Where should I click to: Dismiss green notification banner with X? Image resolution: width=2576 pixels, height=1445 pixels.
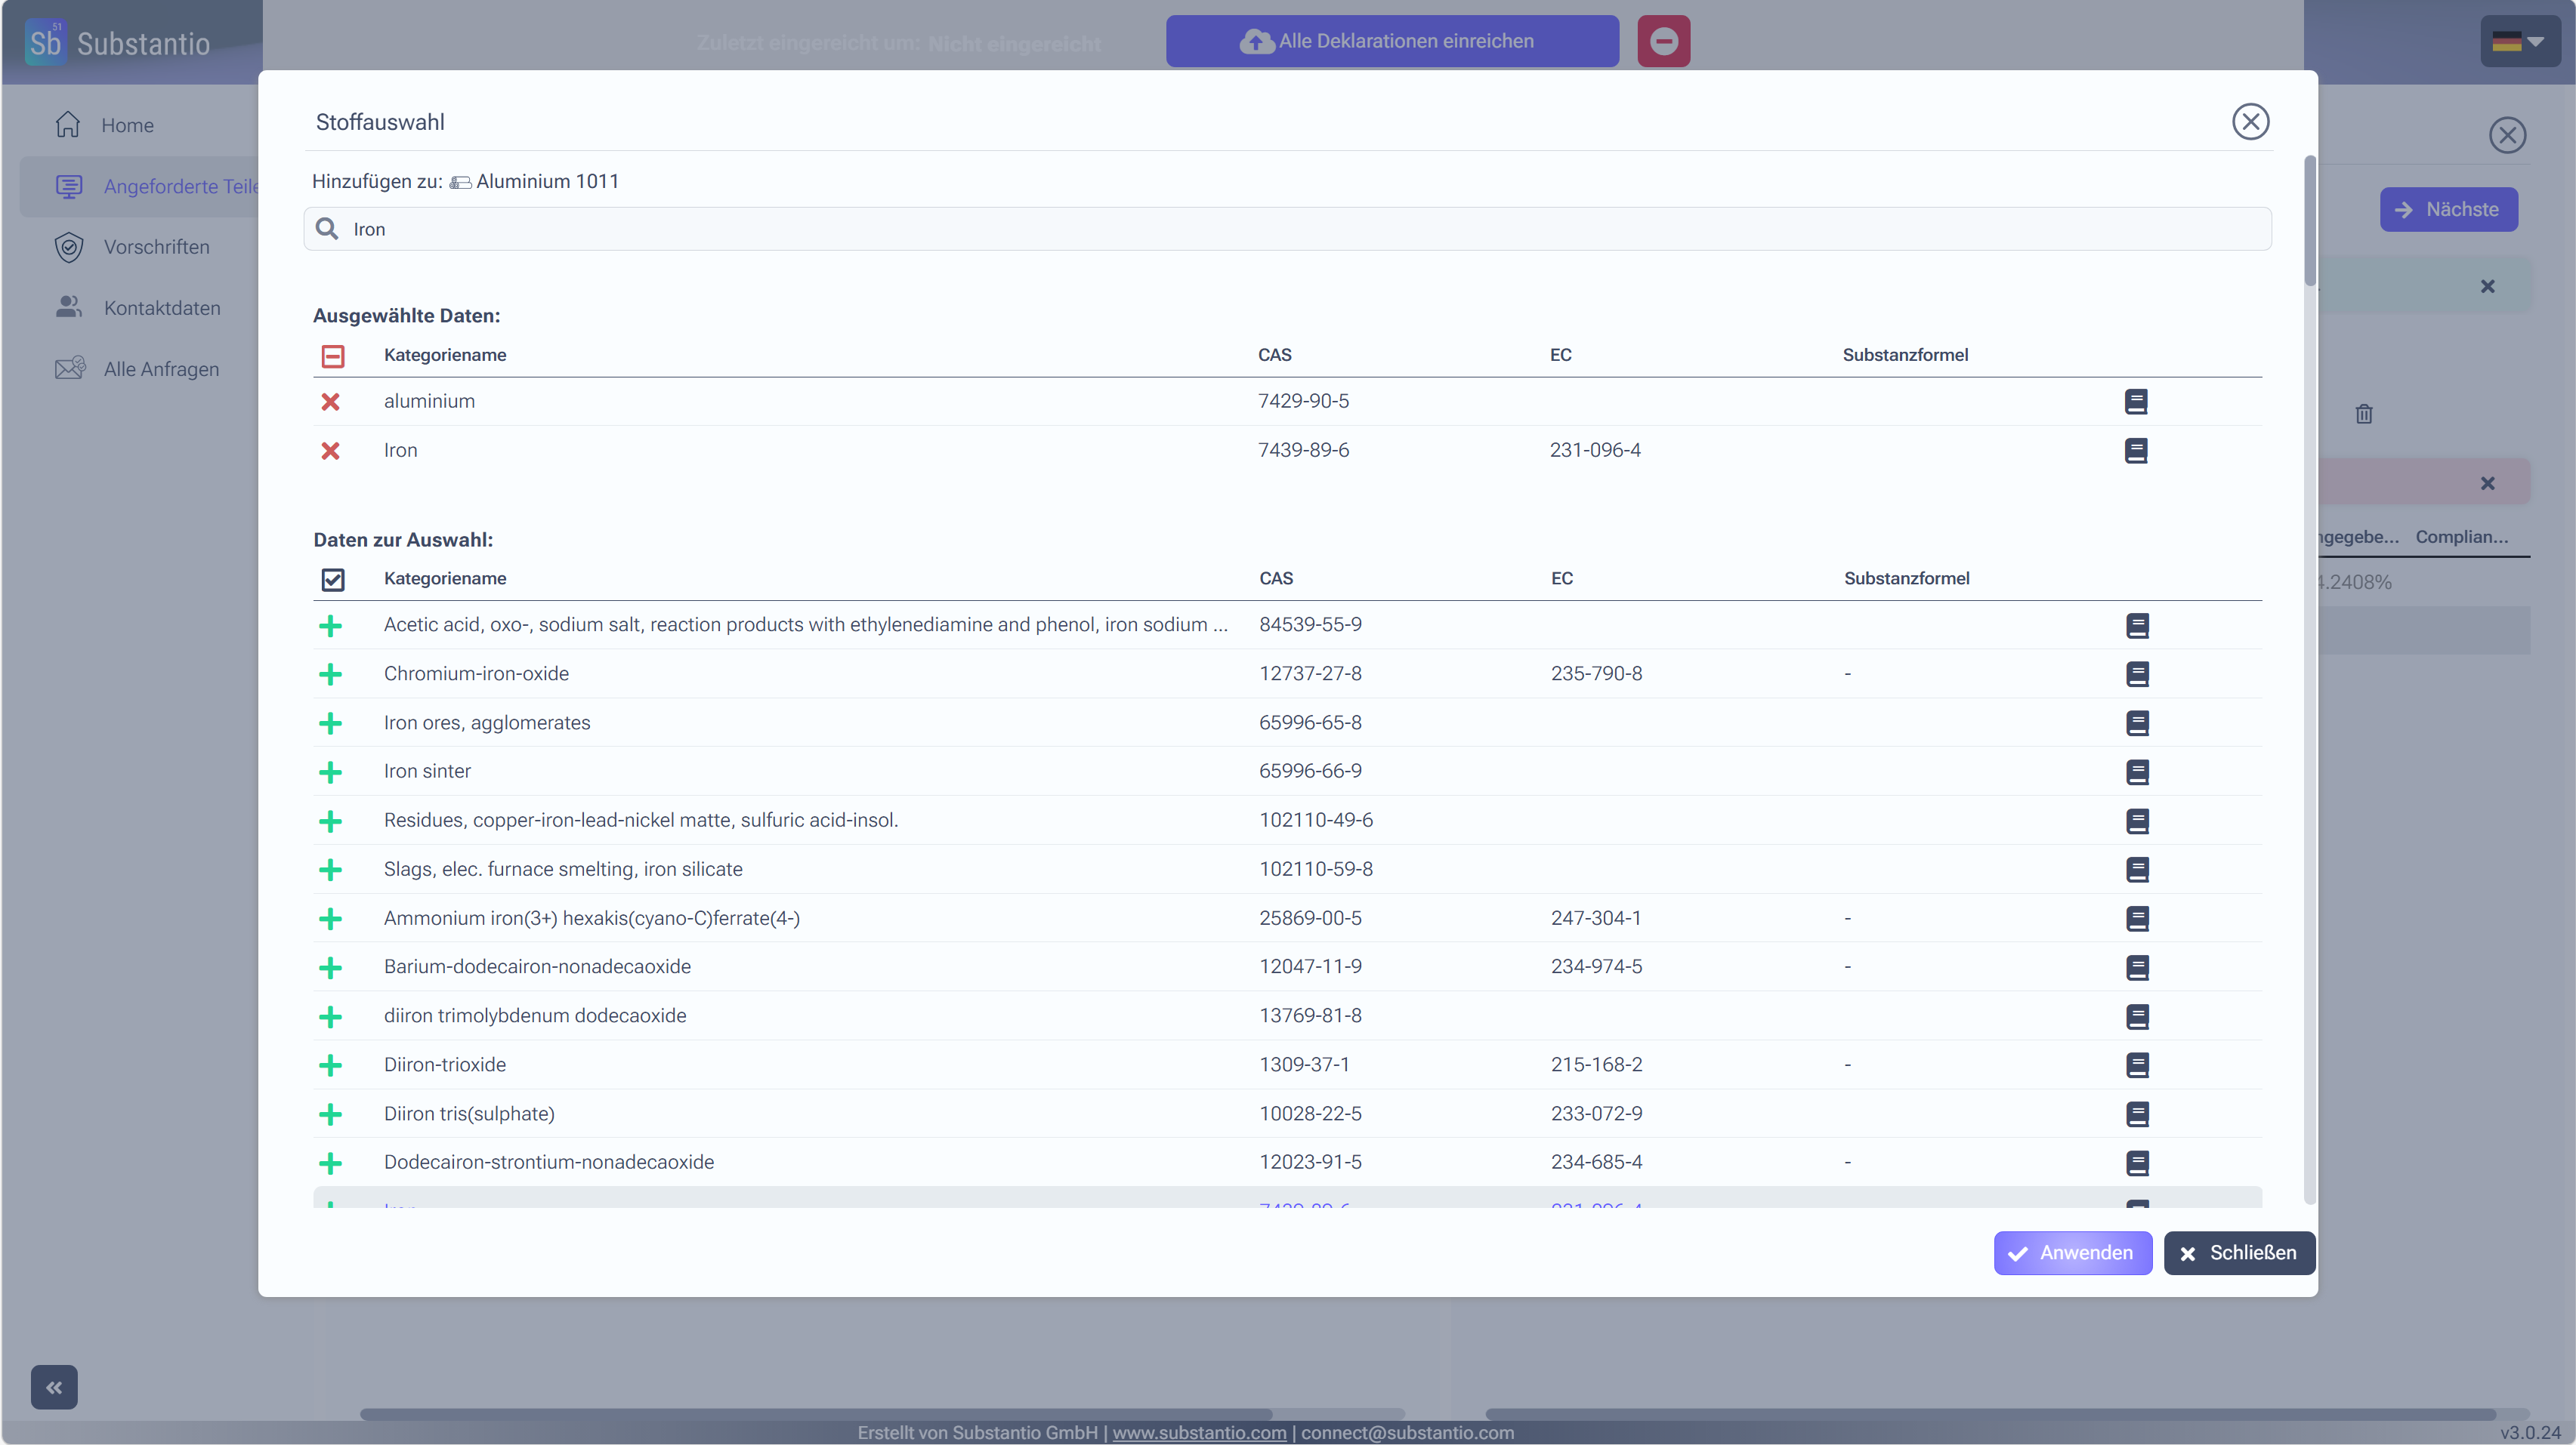point(2487,286)
